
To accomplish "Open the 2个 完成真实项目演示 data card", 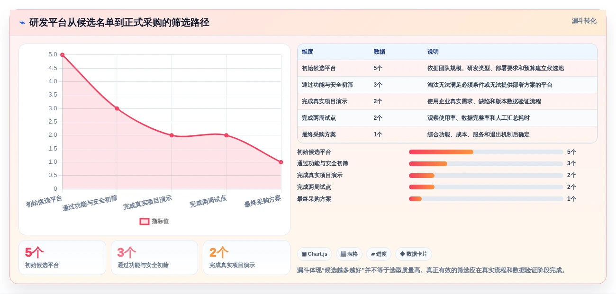I will click(246, 258).
